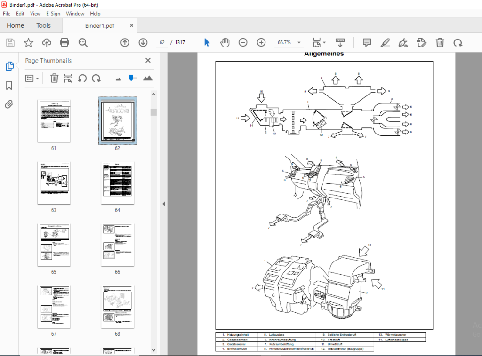Delete selected thumbnail via panel trash

point(54,79)
